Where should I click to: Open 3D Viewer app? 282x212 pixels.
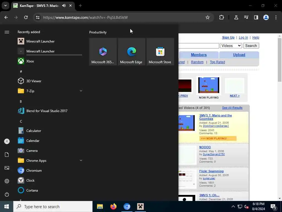(50, 81)
